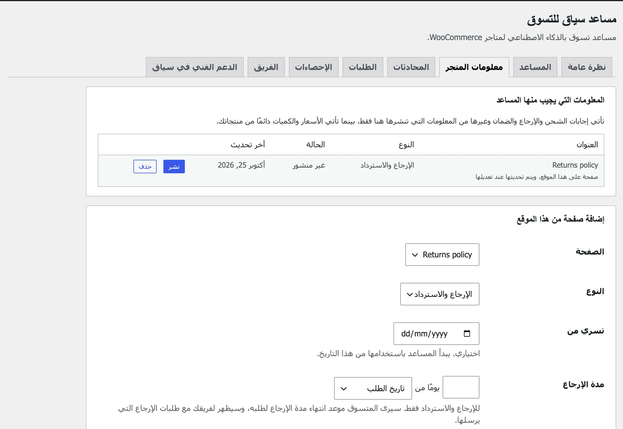623x429 pixels.
Task: Focus the مدة الإرجاع days number field
Action: tap(461, 387)
